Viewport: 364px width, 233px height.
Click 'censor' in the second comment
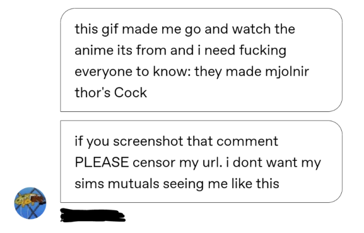click(x=154, y=163)
